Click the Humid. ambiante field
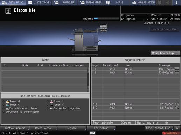Screen dimensions: 181x135 [x=158, y=122]
